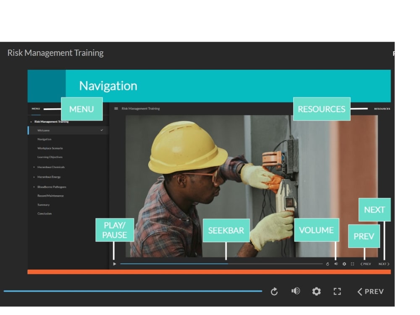
Task: Click the illustrated player's thin seekbar
Action: click(221, 264)
